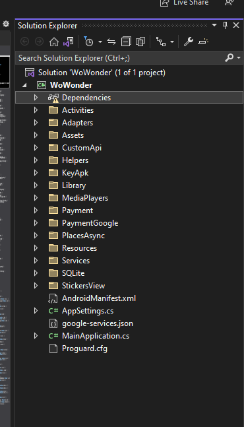Toggle Sync with Active Document icon
Image resolution: width=244 pixels, height=427 pixels.
pyautogui.click(x=111, y=42)
